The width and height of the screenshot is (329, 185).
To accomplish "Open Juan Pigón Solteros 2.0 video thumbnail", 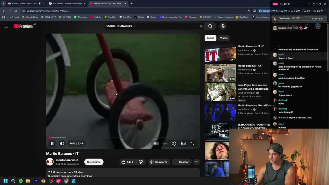I will (x=220, y=92).
